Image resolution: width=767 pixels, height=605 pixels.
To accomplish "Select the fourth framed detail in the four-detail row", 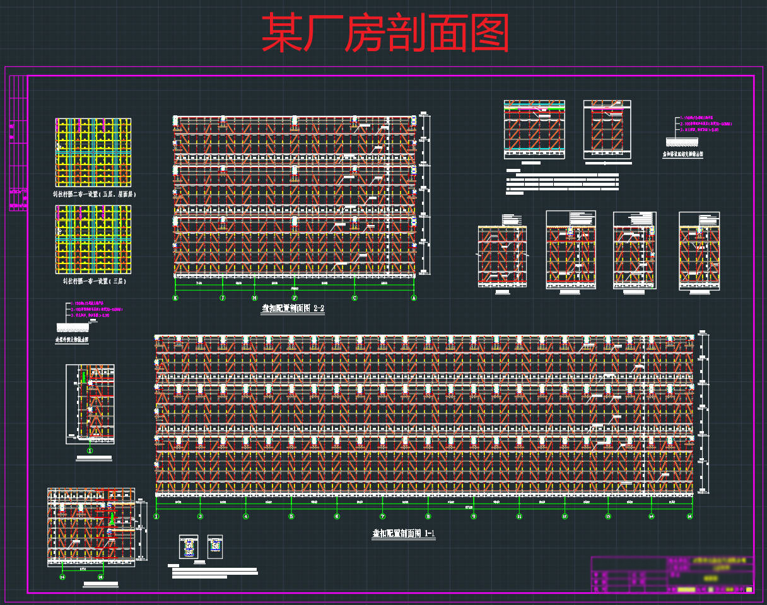I will pyautogui.click(x=699, y=250).
